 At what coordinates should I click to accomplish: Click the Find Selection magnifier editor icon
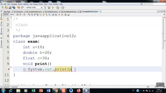coord(29,14)
